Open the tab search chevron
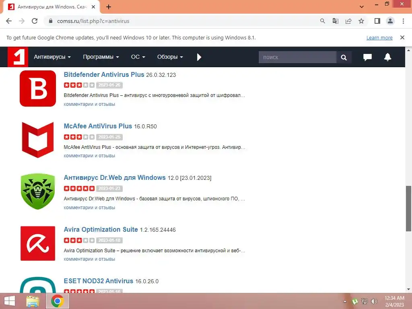The width and height of the screenshot is (412, 309). pyautogui.click(x=362, y=7)
